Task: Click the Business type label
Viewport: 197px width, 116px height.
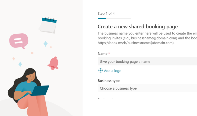Action: coord(109,81)
